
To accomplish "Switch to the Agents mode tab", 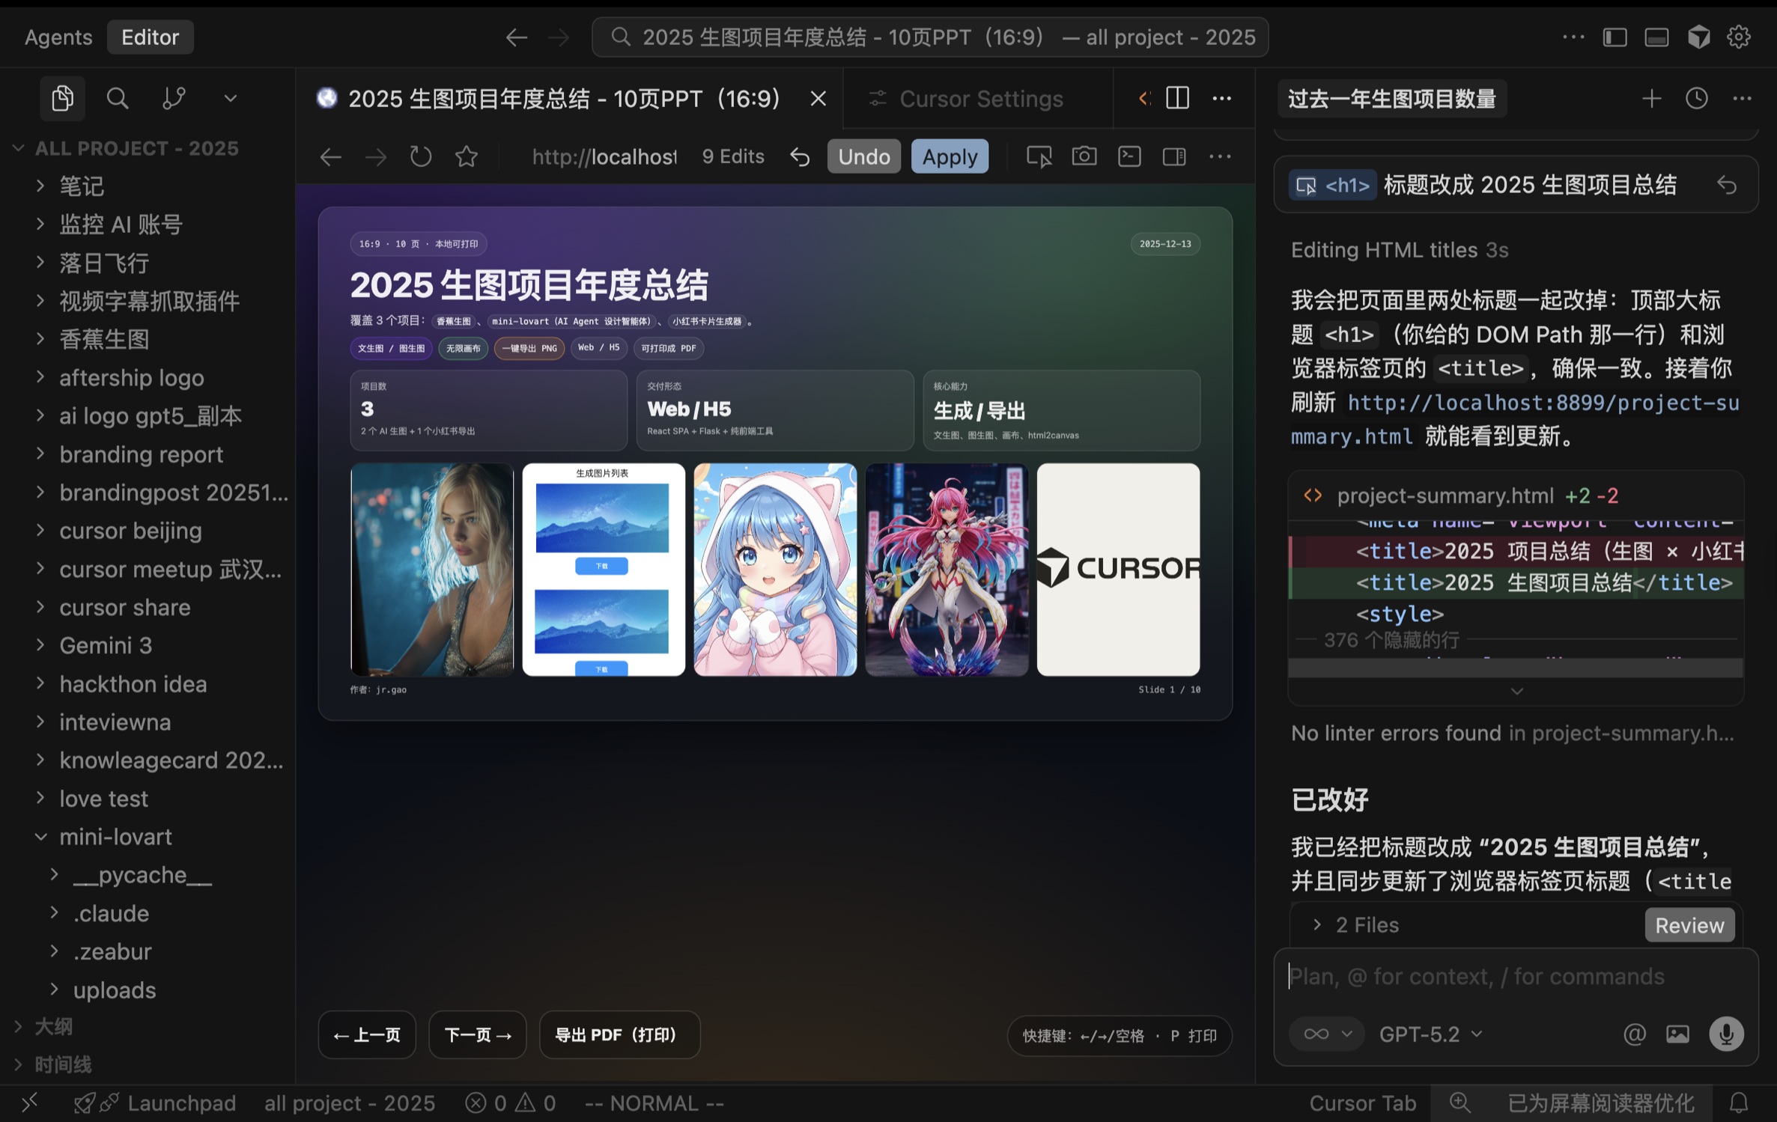I will 58,37.
